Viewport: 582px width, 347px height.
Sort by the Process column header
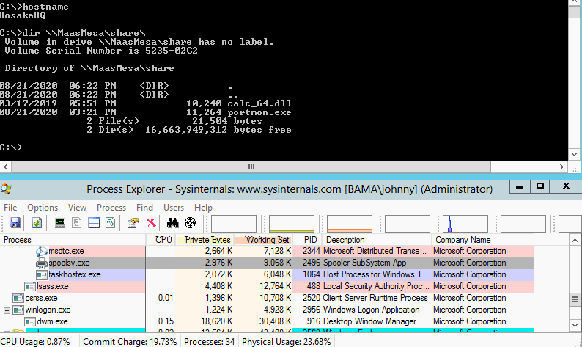coord(73,240)
